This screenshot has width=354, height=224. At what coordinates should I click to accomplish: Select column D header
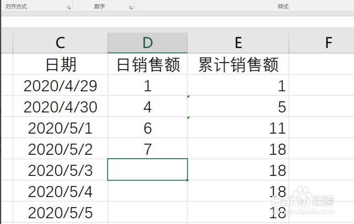tap(148, 43)
